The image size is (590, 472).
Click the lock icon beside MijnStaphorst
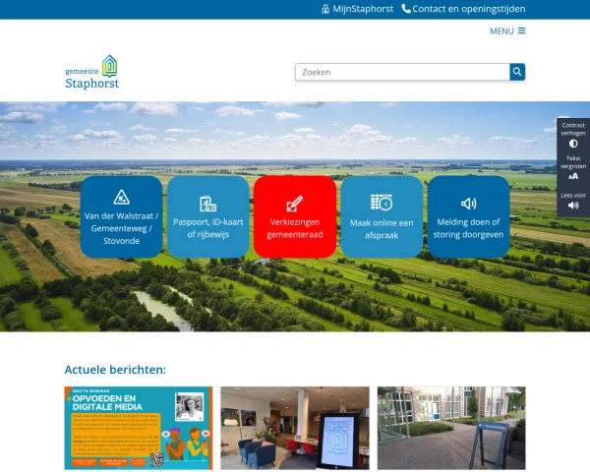325,9
